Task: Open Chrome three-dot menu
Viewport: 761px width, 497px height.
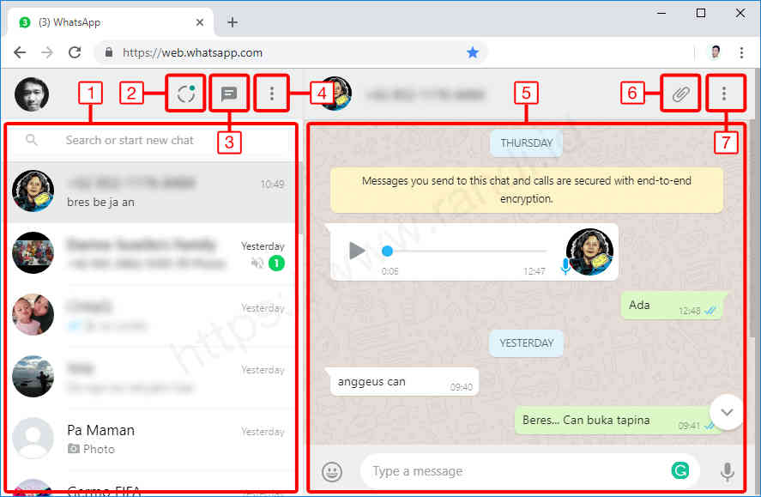Action: 741,52
